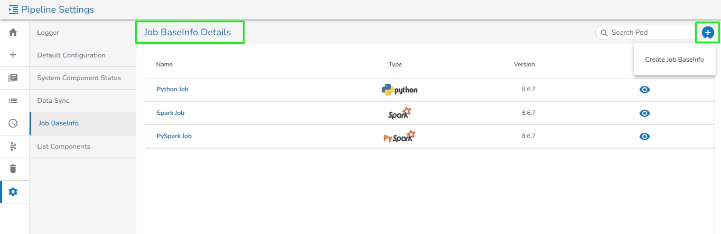Switch to Default Configuration section

click(x=71, y=55)
